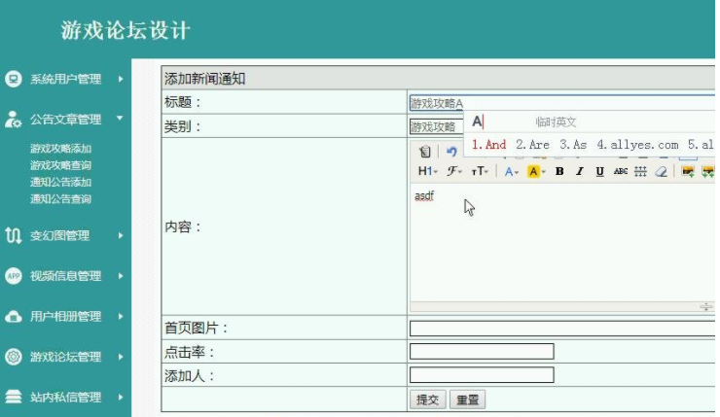Screen dimensions: 720x417
Task: Click the 用户相册管理 cloud icon
Action: (14, 316)
